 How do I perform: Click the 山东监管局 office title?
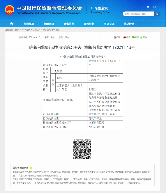coord(100,8)
